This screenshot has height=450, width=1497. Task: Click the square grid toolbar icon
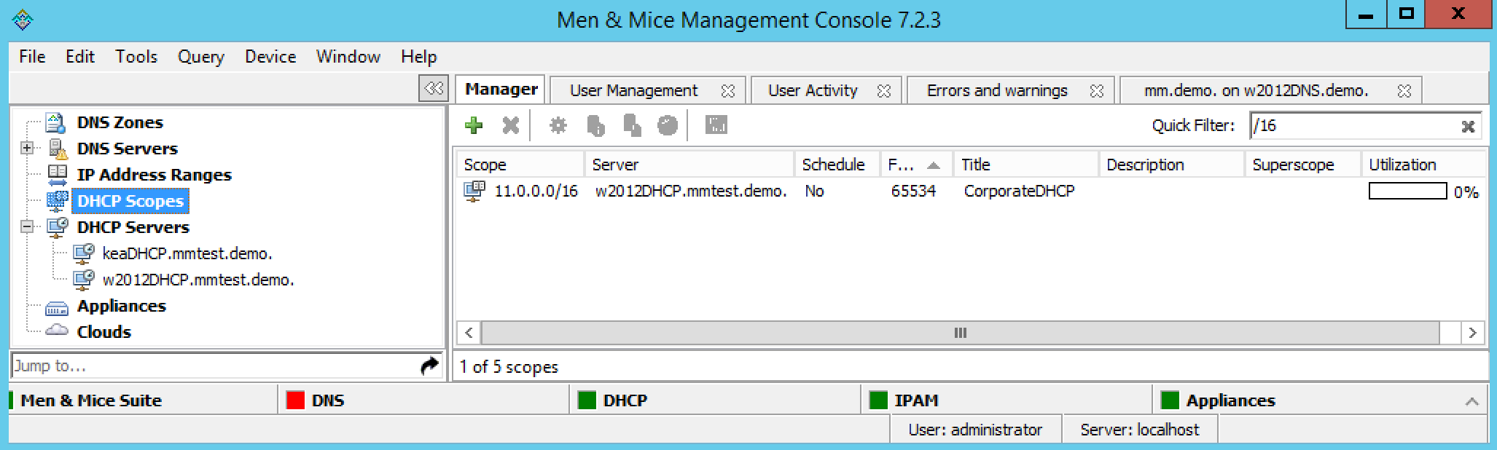pyautogui.click(x=716, y=125)
